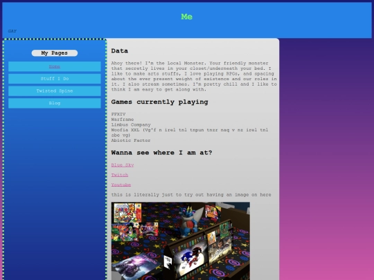The image size is (374, 280).
Task: Click the "My Pages" sidebar heading
Action: pyautogui.click(x=55, y=53)
